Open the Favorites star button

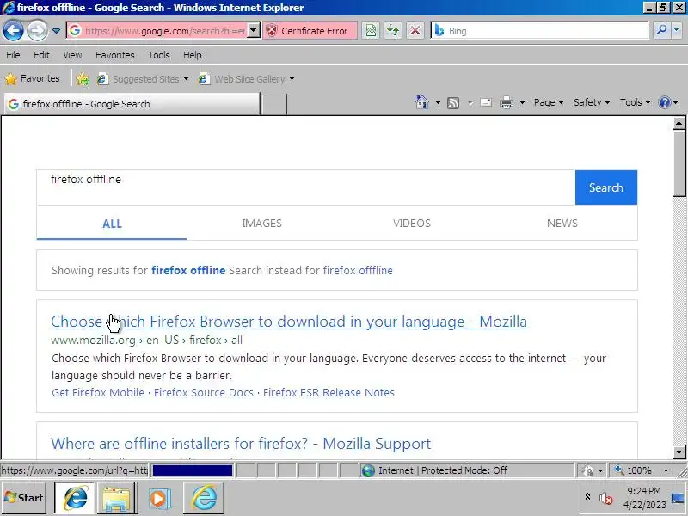pyautogui.click(x=32, y=78)
